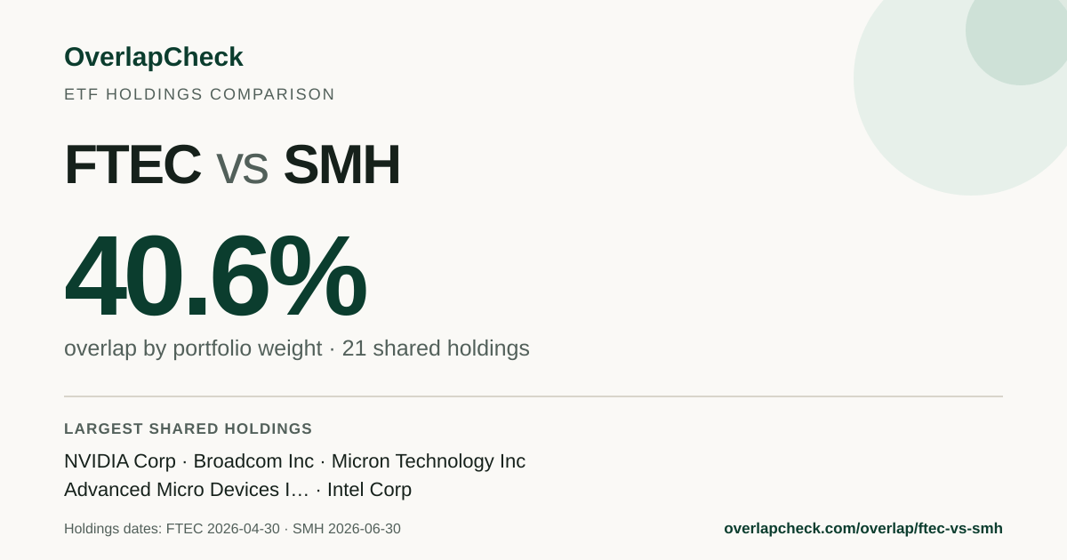Screen dimensions: 1067x560
Task: Click the overlap by portfolio weight caption
Action: pyautogui.click(x=193, y=348)
